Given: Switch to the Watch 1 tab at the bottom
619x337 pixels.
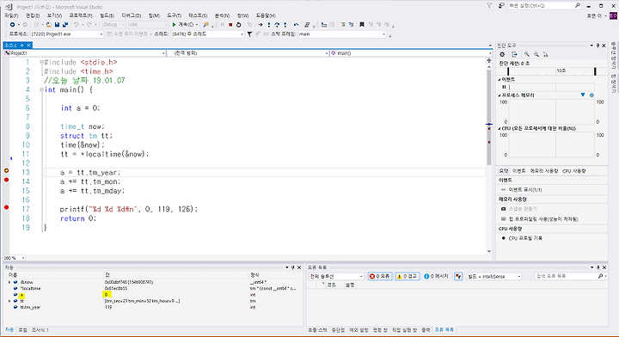Looking at the screenshot, I should (x=40, y=330).
